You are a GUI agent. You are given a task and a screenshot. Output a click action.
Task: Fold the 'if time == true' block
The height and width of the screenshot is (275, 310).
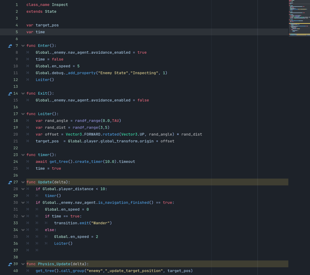23,216
